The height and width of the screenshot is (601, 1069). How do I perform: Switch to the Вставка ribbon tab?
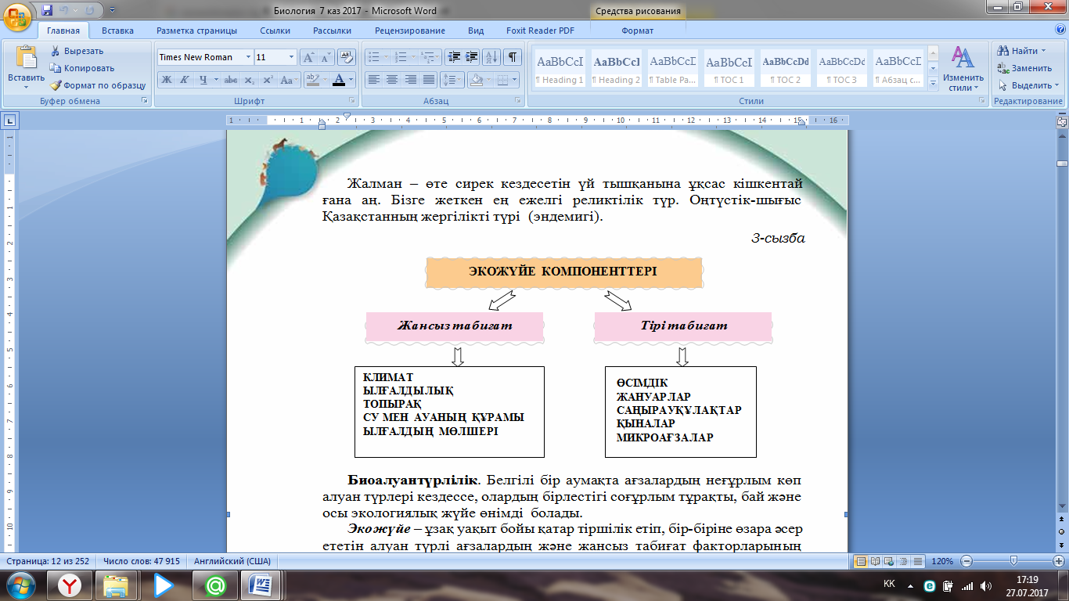[117, 31]
